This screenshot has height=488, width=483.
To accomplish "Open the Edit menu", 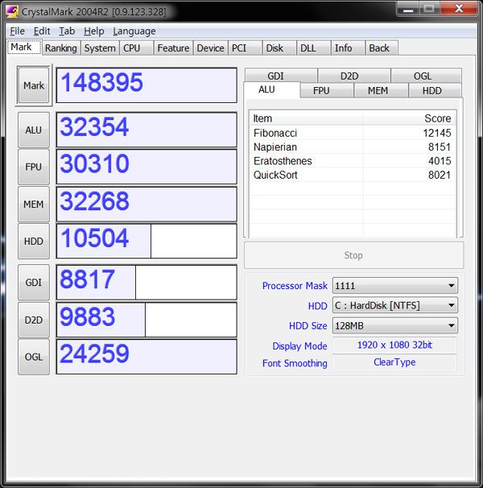I will [42, 31].
